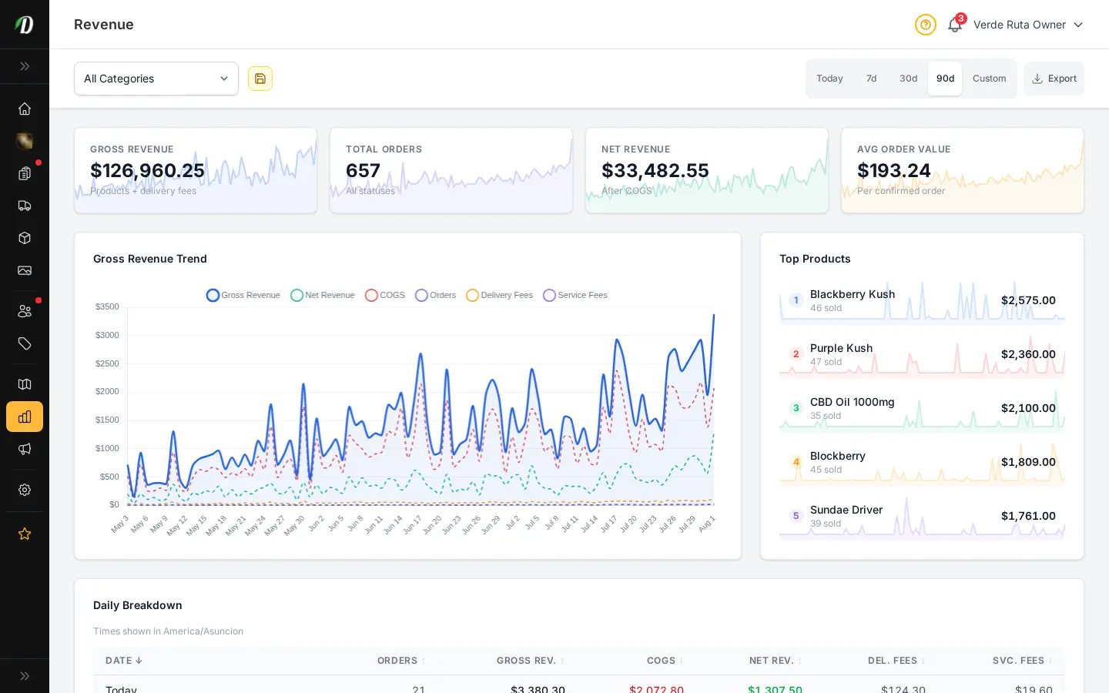Expand sidebar using bottom double-chevron icon
The width and height of the screenshot is (1109, 693).
click(x=25, y=676)
